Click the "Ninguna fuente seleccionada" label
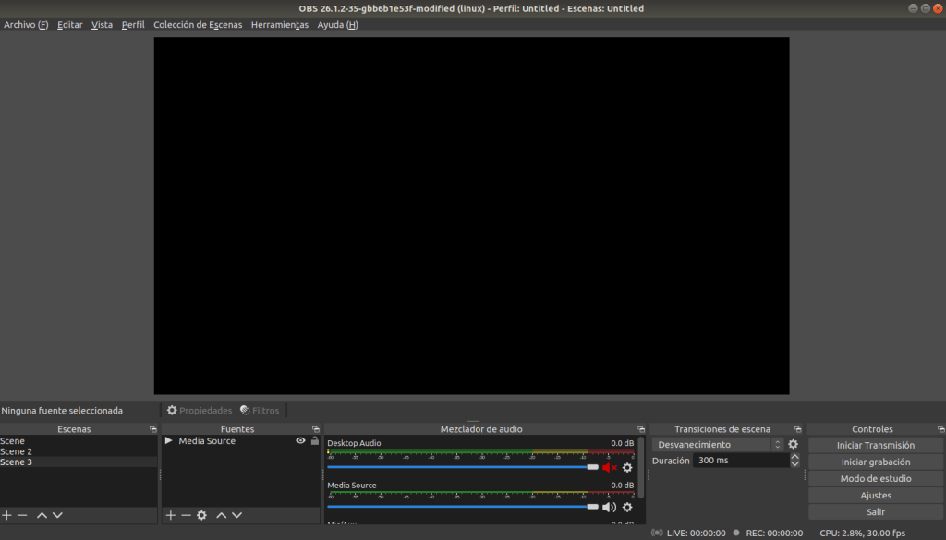Image resolution: width=946 pixels, height=540 pixels. pyautogui.click(x=62, y=411)
